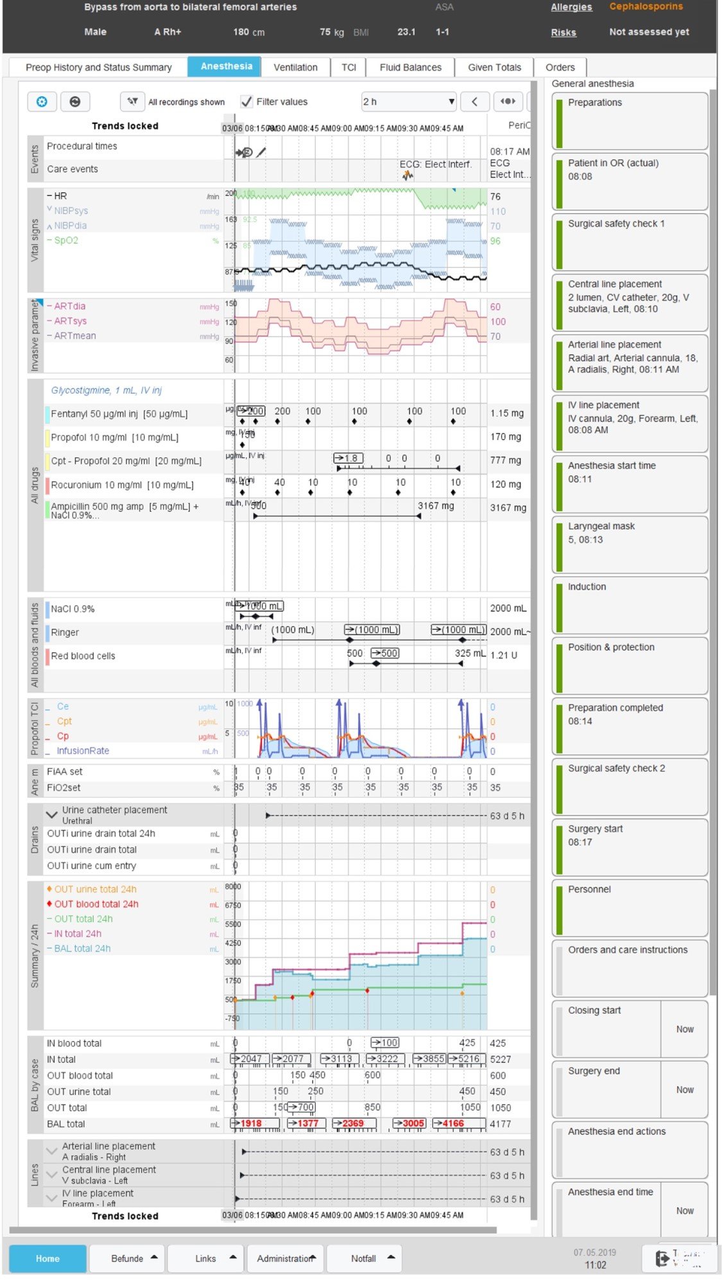The height and width of the screenshot is (1282, 722).
Task: Go to the Orders tab
Action: (x=560, y=67)
